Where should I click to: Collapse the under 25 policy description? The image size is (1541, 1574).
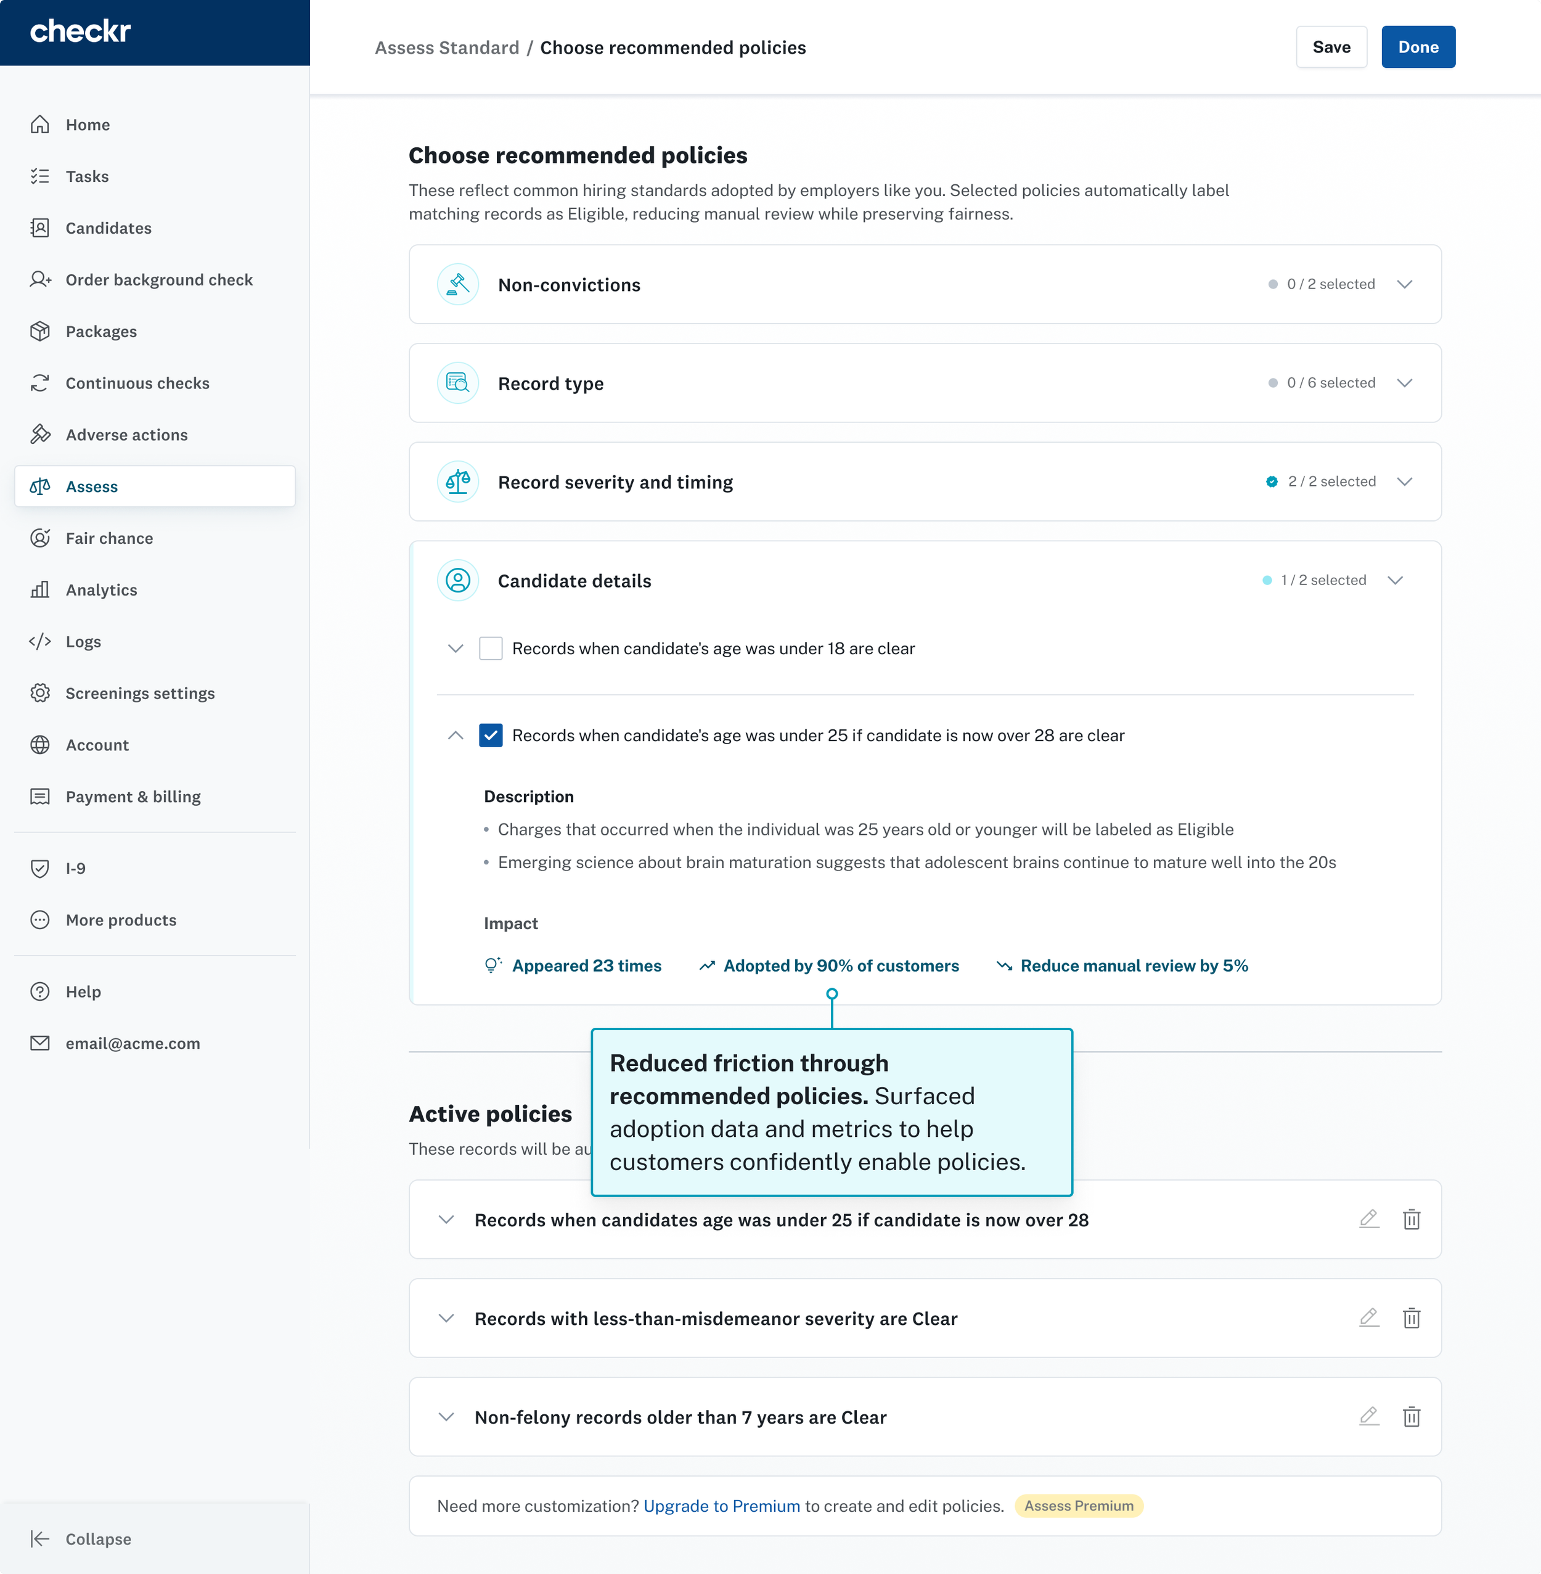pyautogui.click(x=456, y=735)
